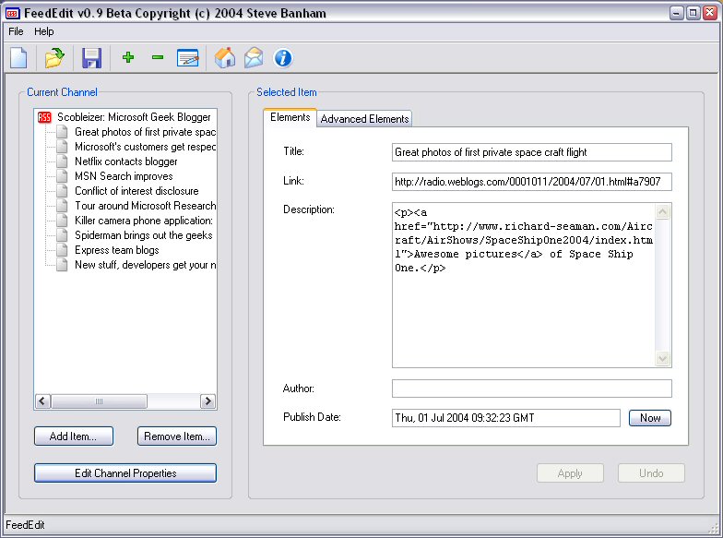Open the File menu
The width and height of the screenshot is (723, 538).
click(16, 31)
